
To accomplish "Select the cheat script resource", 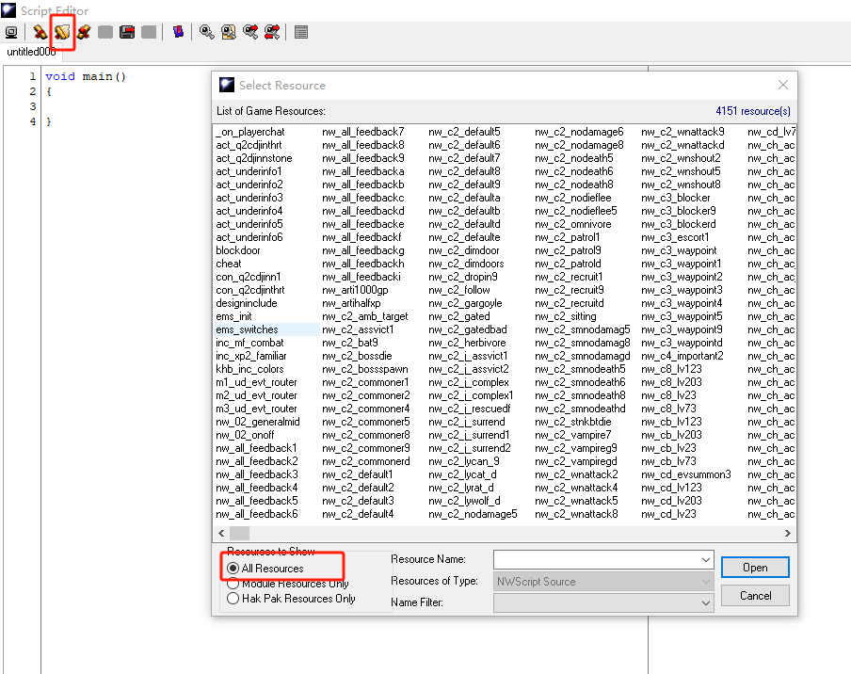I will [x=229, y=264].
